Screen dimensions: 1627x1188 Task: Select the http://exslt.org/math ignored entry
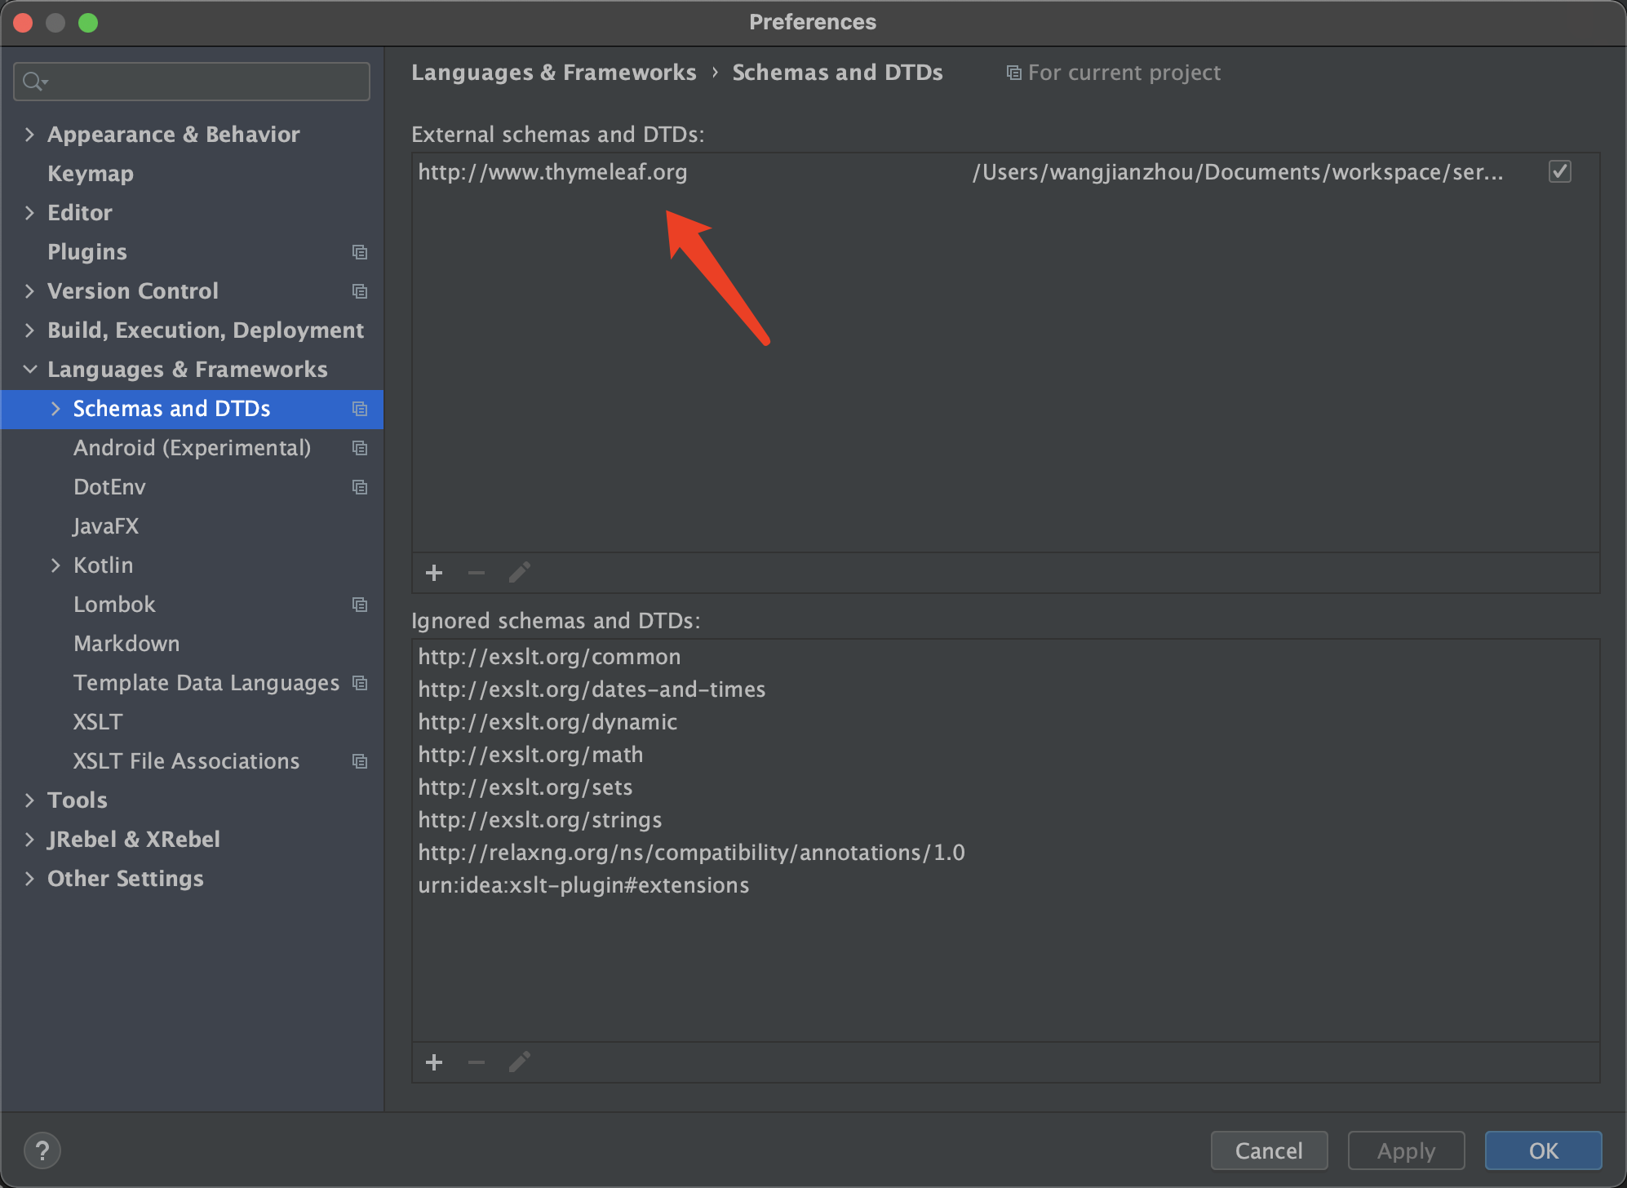pos(530,755)
